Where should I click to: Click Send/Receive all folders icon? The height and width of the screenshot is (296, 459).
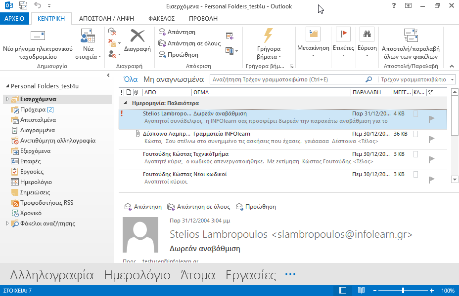[411, 36]
